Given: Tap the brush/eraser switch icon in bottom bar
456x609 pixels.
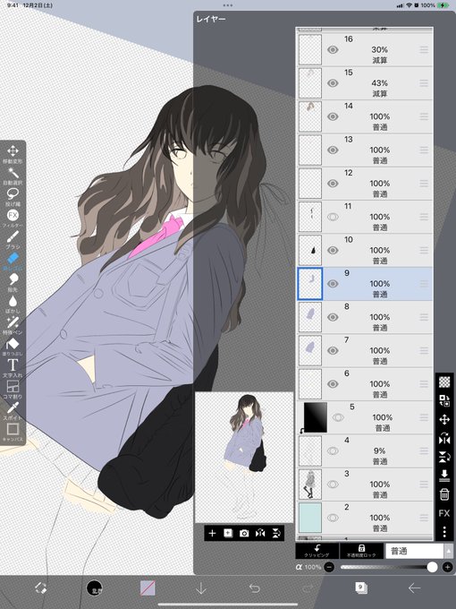Looking at the screenshot, I should tap(41, 588).
